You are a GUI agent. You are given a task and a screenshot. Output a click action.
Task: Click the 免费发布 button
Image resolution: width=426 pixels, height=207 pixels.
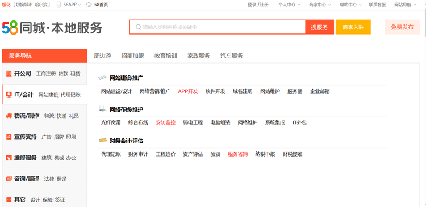pyautogui.click(x=402, y=27)
